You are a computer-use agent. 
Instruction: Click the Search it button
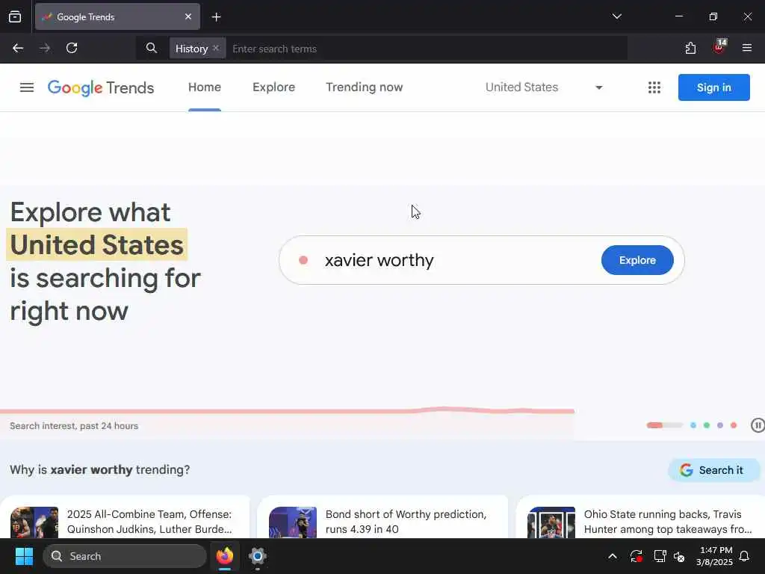click(x=713, y=470)
